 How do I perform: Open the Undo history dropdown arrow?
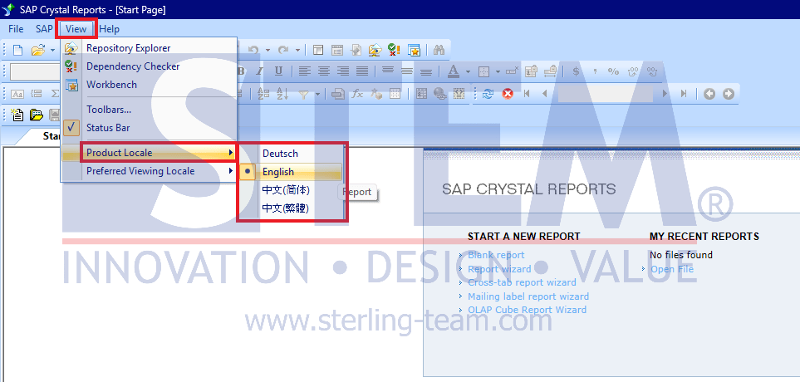click(x=267, y=50)
